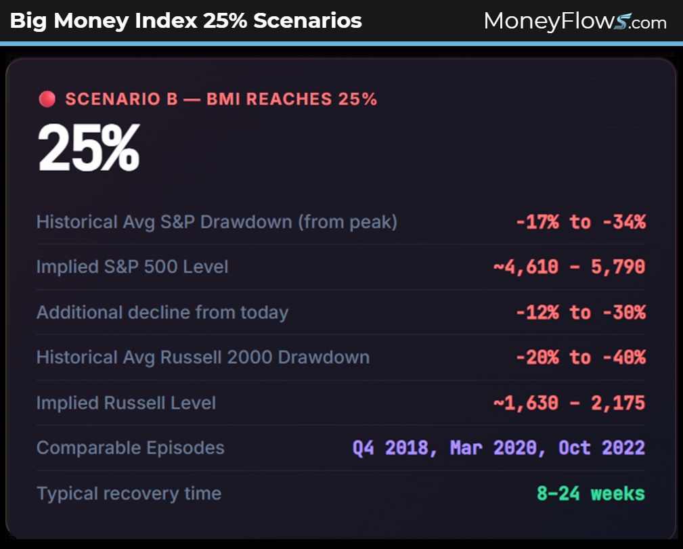Click the red dot beside Scenario B

tap(47, 100)
